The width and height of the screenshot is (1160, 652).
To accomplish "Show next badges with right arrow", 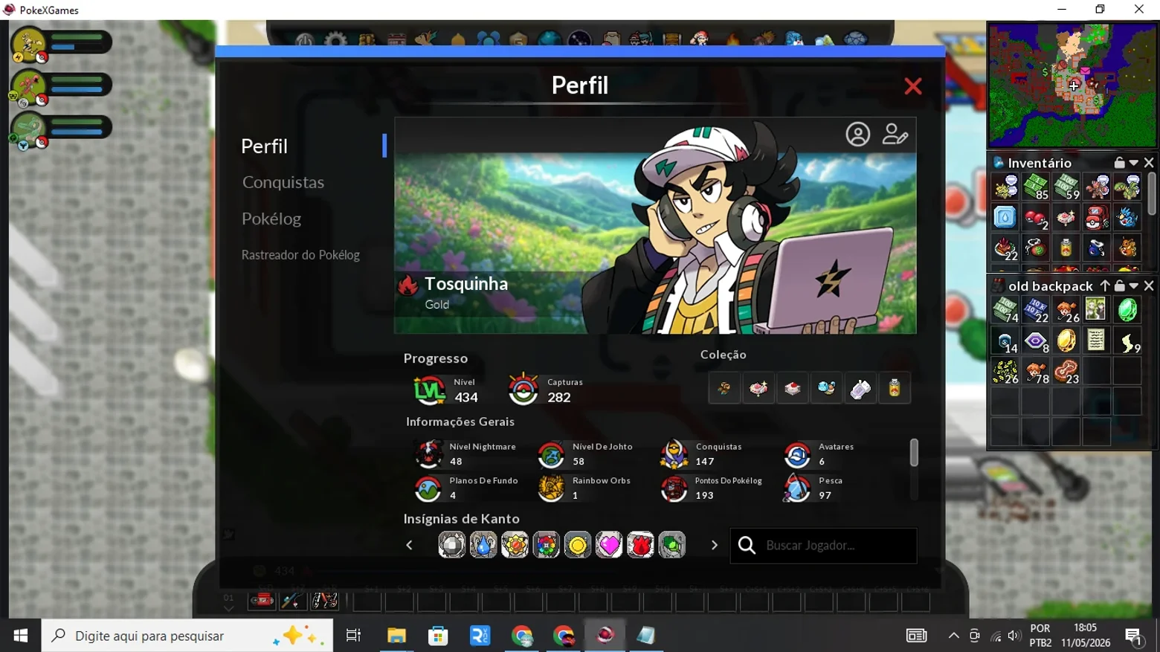I will (715, 546).
